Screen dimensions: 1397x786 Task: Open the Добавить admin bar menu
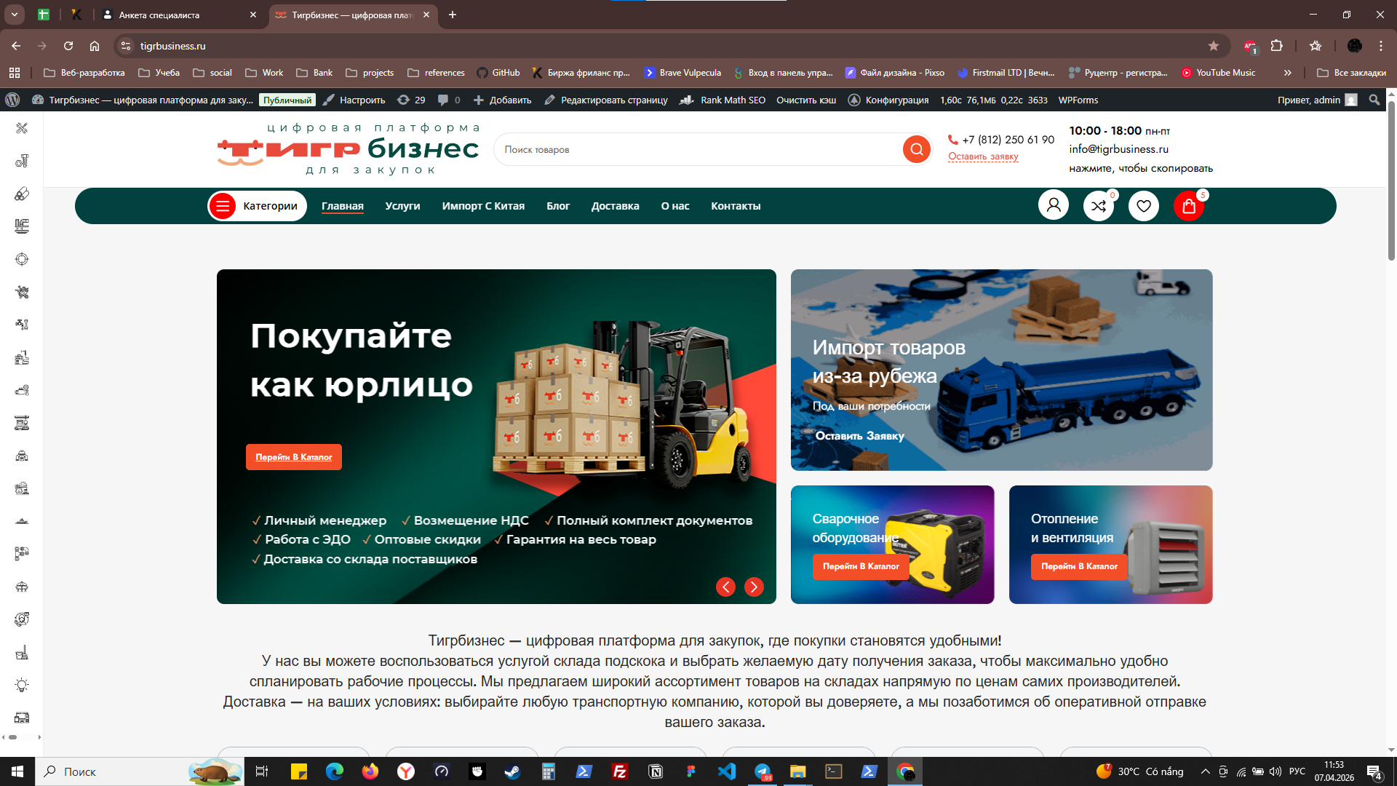[x=503, y=100]
